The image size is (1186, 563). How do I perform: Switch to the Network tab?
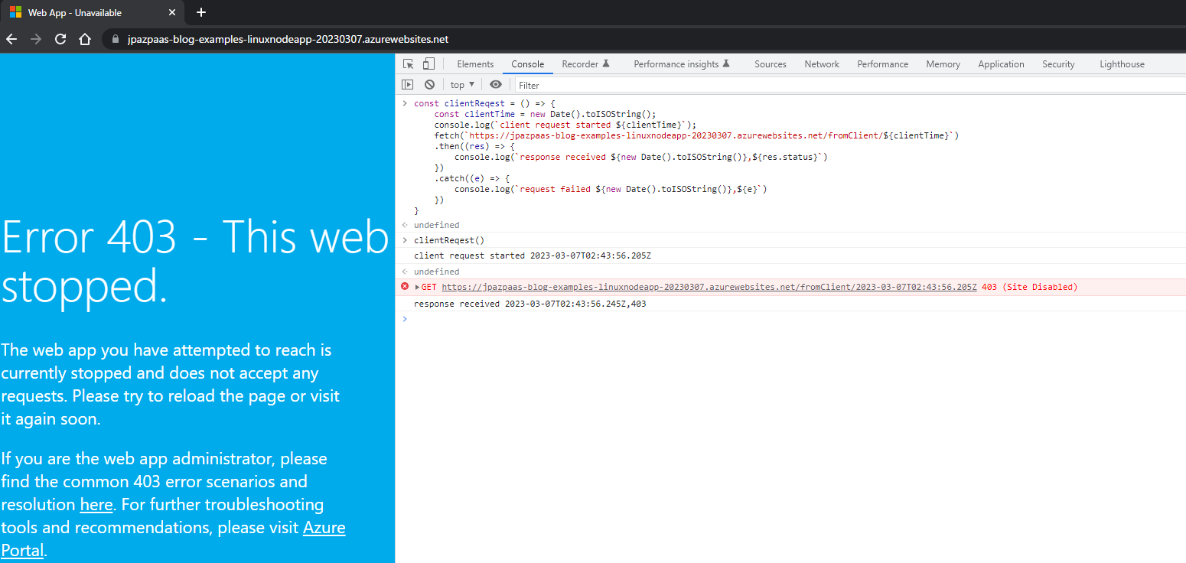click(x=822, y=64)
